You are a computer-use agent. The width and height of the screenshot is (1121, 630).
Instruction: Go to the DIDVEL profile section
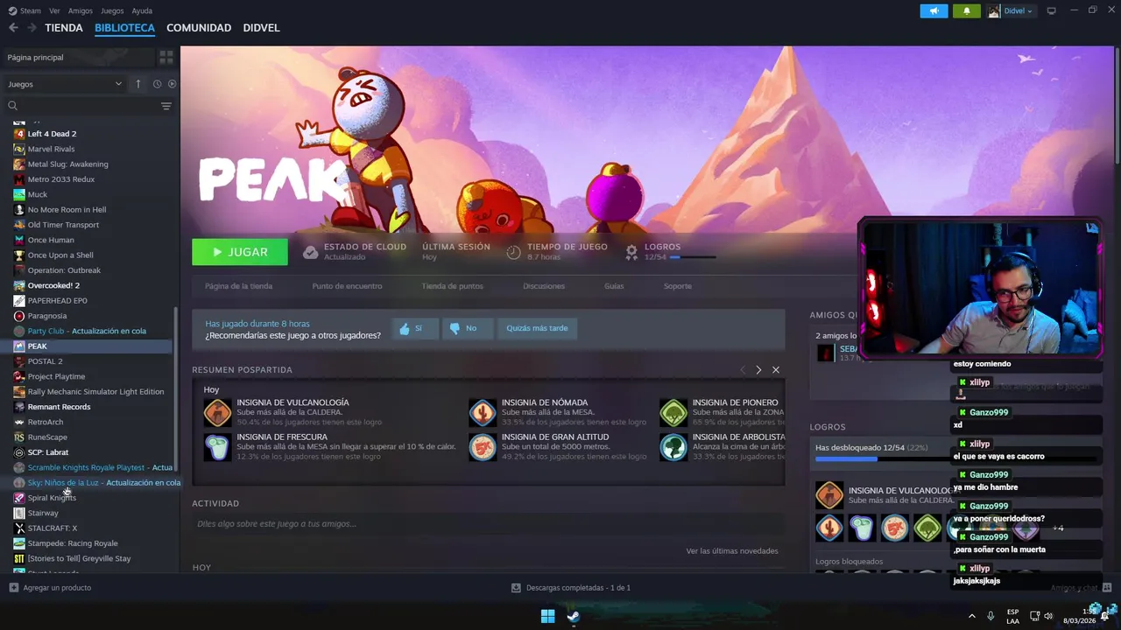click(261, 28)
